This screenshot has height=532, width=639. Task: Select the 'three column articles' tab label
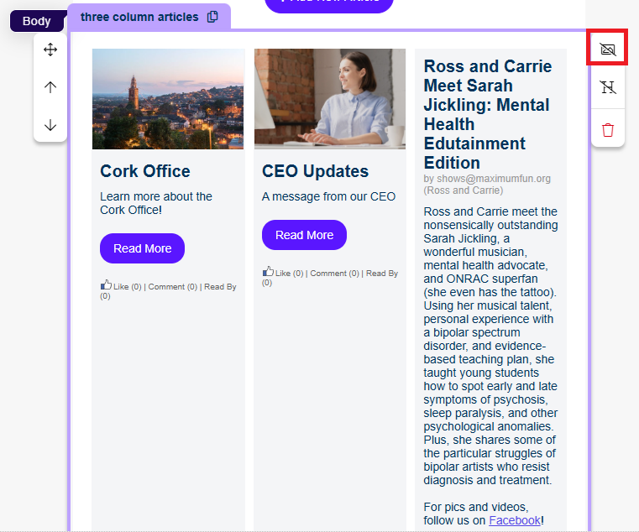[x=139, y=17]
